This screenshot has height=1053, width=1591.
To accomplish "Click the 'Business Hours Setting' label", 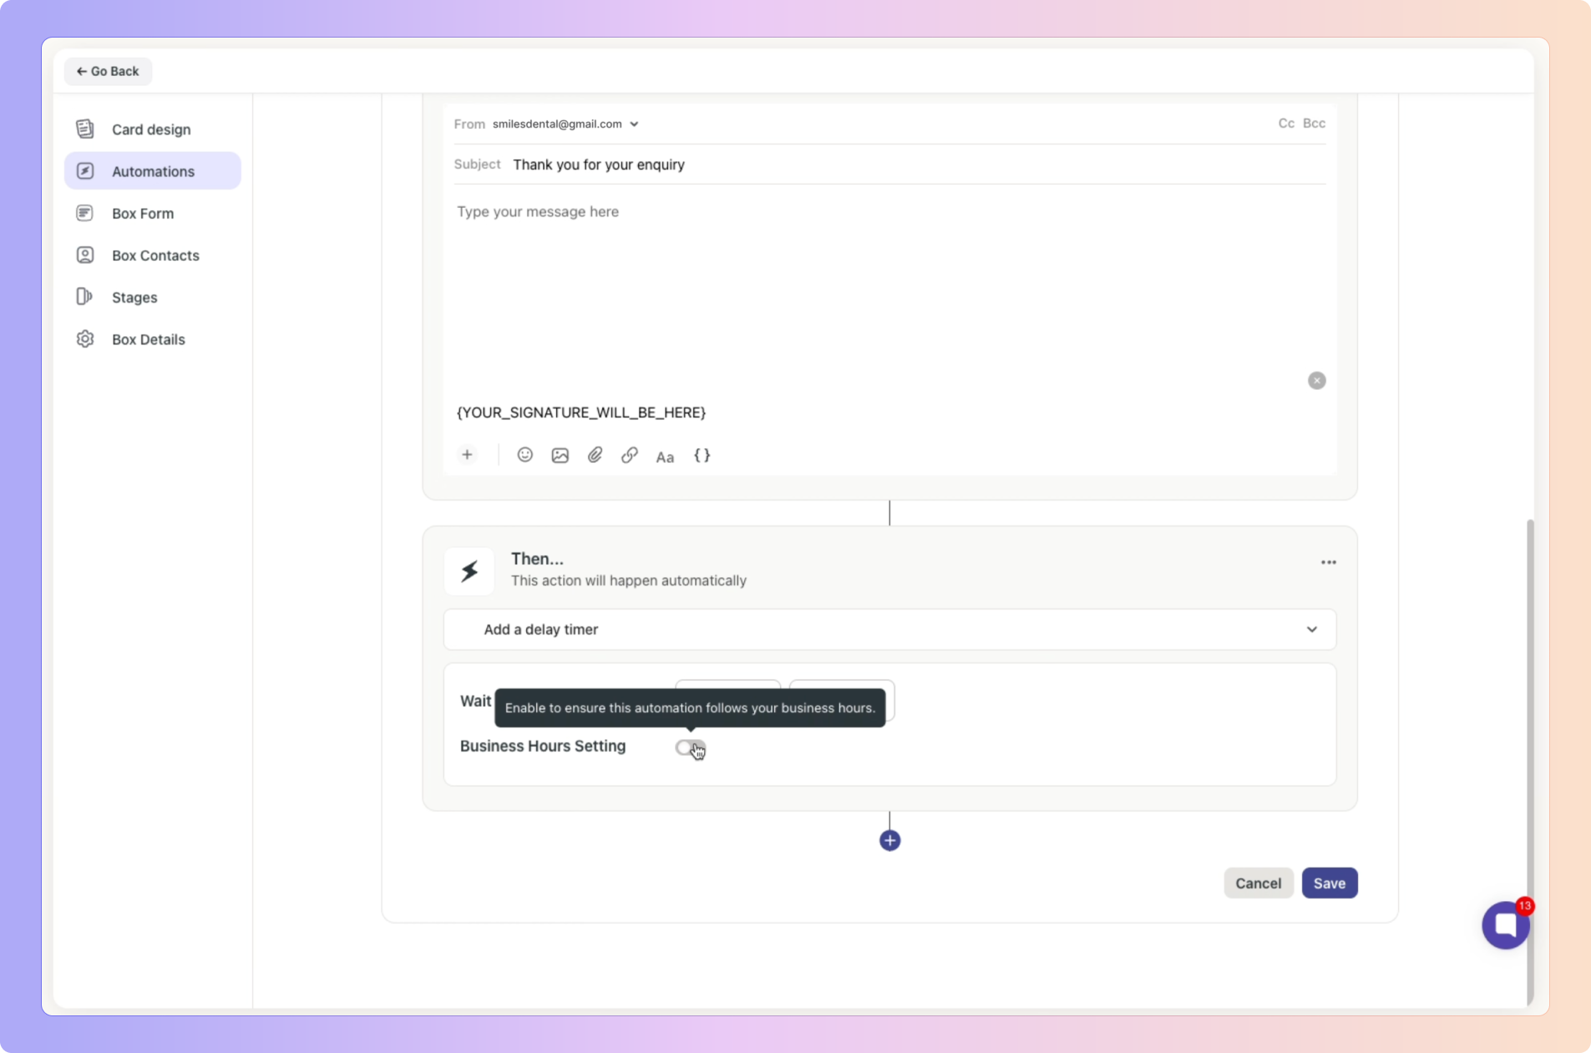I will click(543, 747).
